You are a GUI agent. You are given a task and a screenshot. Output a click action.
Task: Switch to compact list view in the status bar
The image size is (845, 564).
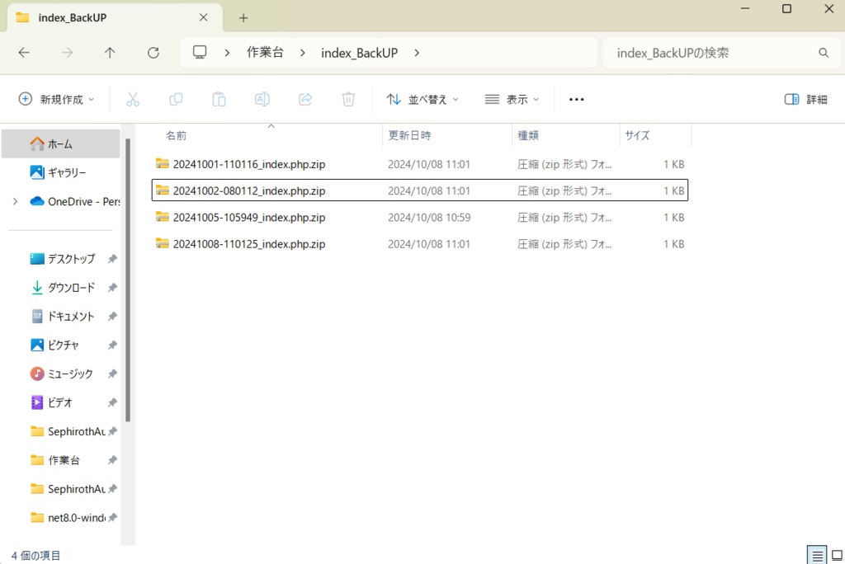817,555
